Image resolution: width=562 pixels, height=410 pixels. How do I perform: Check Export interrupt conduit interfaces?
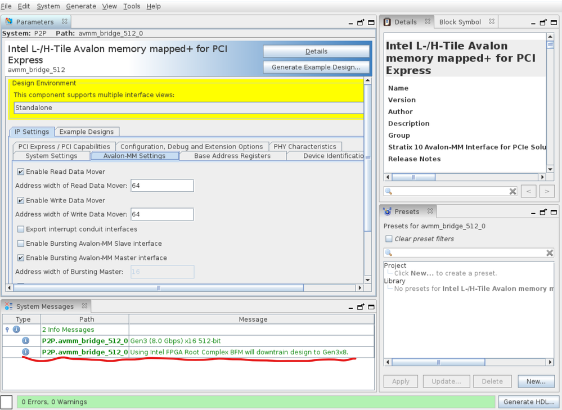(21, 229)
